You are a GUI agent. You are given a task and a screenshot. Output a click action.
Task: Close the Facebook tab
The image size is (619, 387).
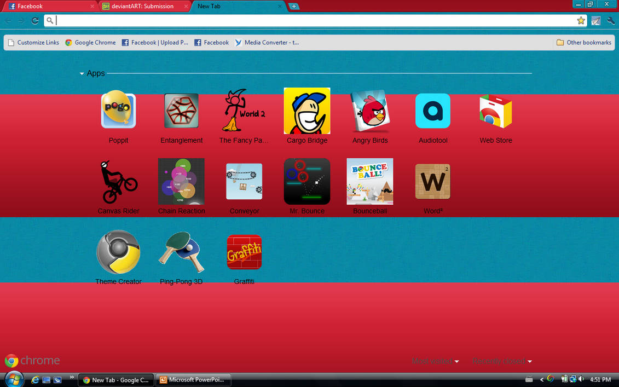click(x=92, y=7)
